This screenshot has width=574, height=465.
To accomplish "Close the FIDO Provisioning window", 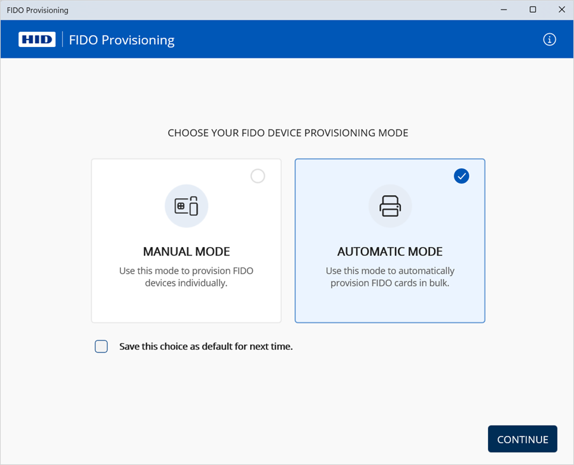I will 561,10.
